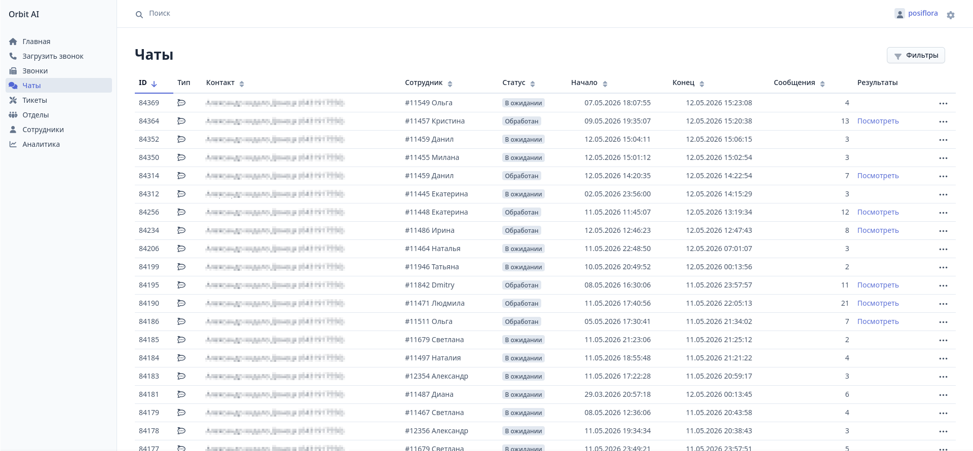The image size is (973, 451).
Task: Click the chart icon beside Аналитика
Action: (13, 144)
